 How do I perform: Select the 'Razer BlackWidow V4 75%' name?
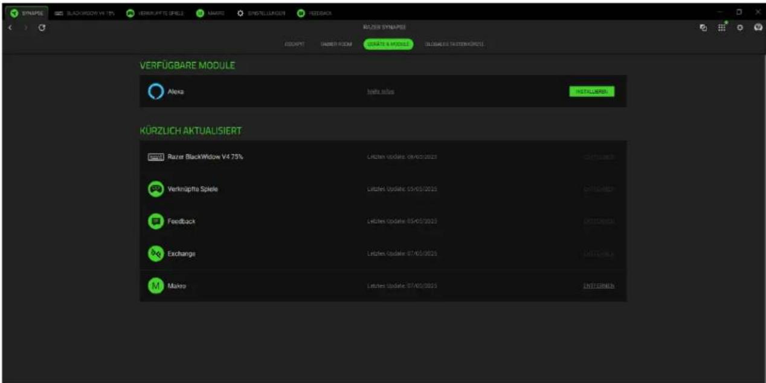point(205,156)
